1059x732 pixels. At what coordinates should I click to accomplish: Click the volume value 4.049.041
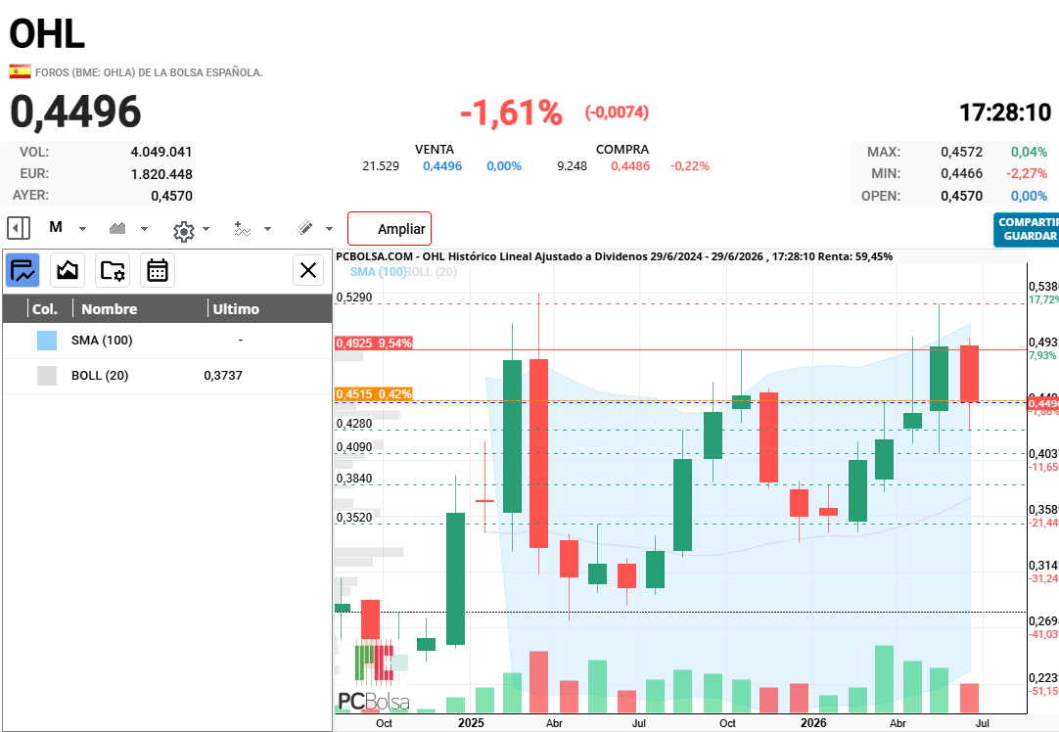pos(161,152)
